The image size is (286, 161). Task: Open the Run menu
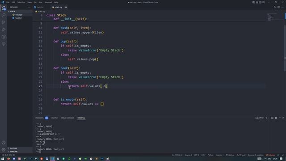(x=40, y=2)
